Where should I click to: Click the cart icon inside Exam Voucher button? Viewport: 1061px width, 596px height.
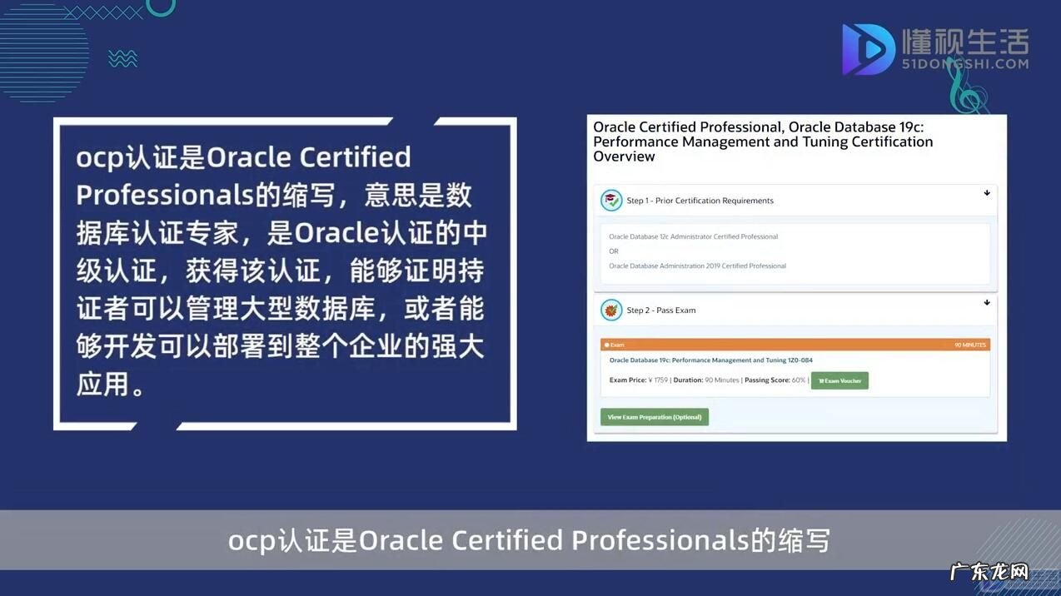820,380
